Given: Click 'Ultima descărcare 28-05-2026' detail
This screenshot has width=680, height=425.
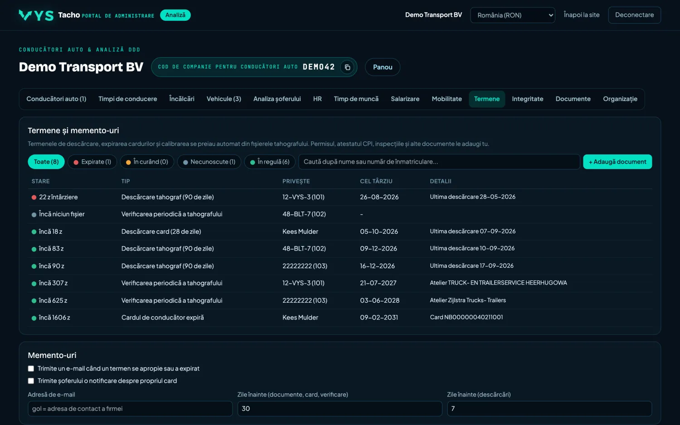Looking at the screenshot, I should 473,197.
